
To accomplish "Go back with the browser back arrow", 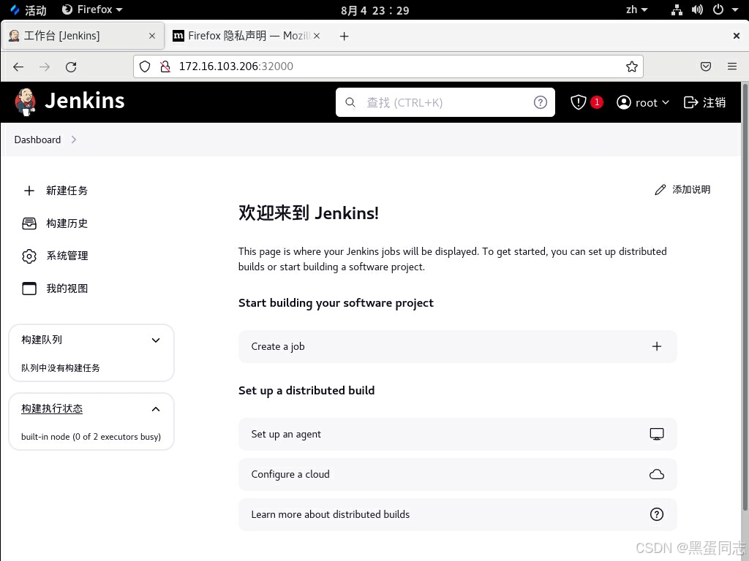I will click(x=18, y=66).
